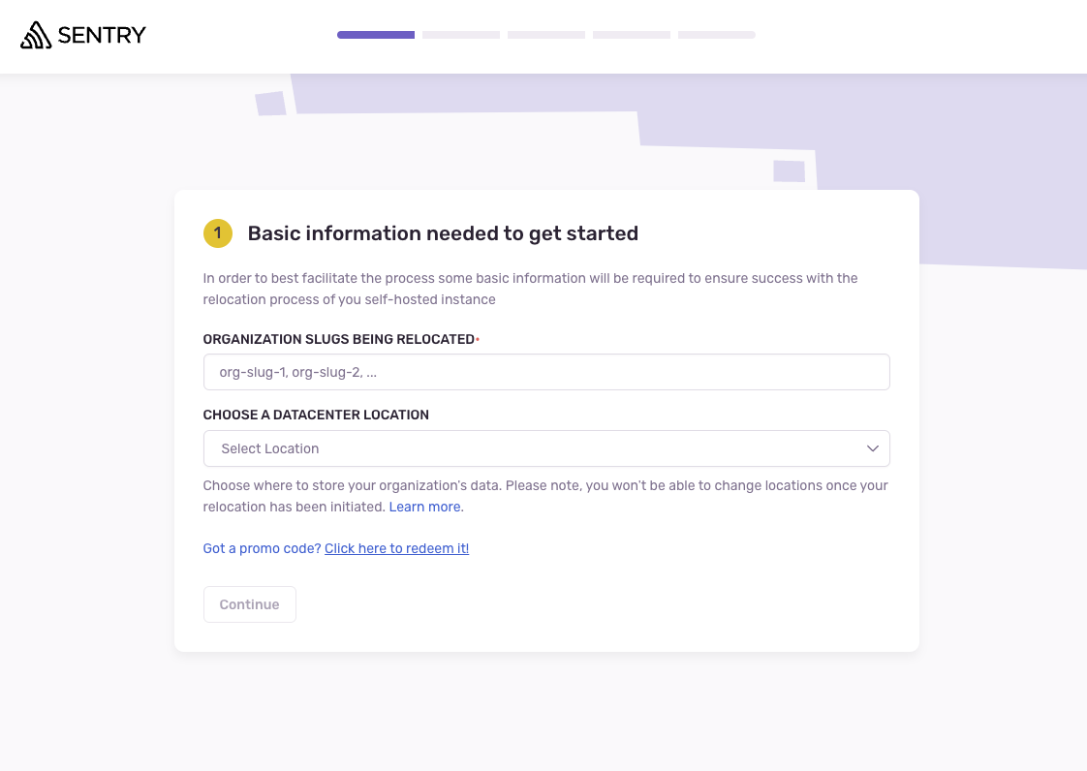The width and height of the screenshot is (1087, 771).
Task: Click the second progress bar segment
Action: [x=460, y=34]
